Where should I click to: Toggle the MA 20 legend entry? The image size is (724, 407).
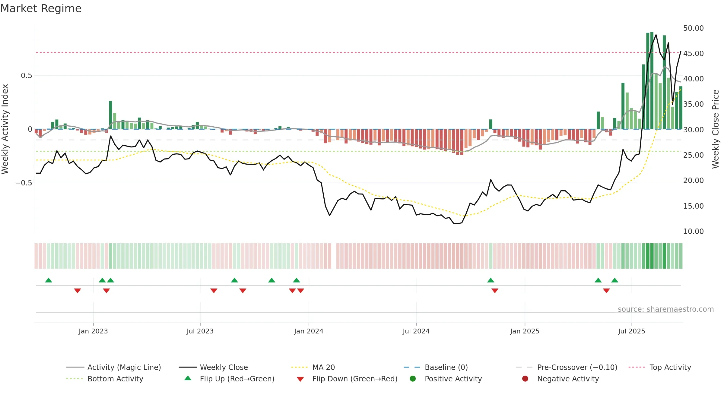coord(313,367)
